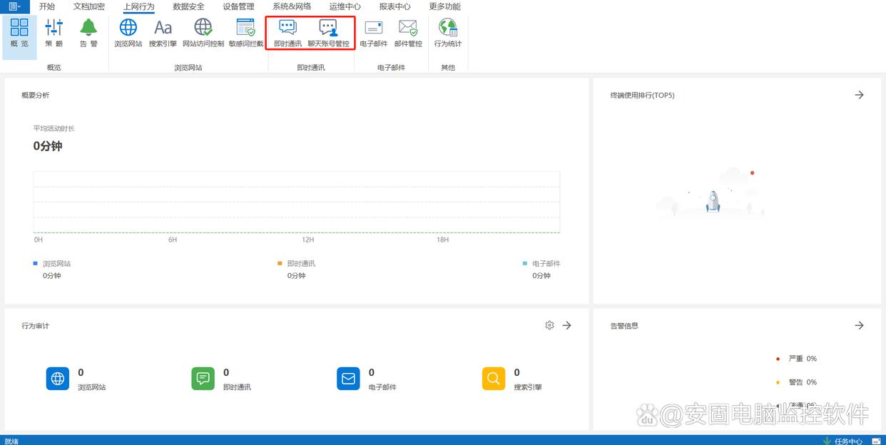Image resolution: width=886 pixels, height=445 pixels.
Task: Open the 策略 policy settings icon
Action: pos(54,33)
